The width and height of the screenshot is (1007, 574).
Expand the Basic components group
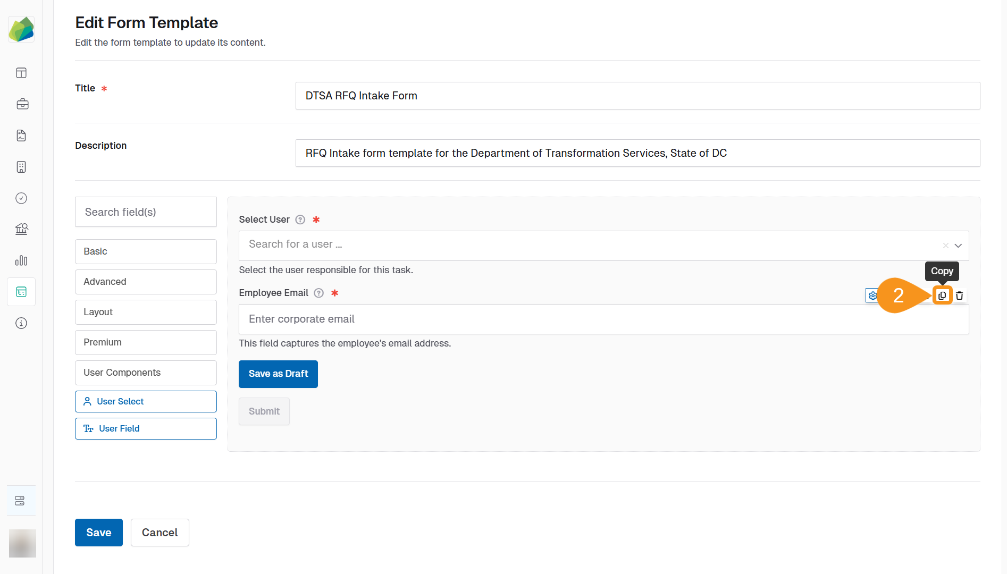(x=146, y=251)
